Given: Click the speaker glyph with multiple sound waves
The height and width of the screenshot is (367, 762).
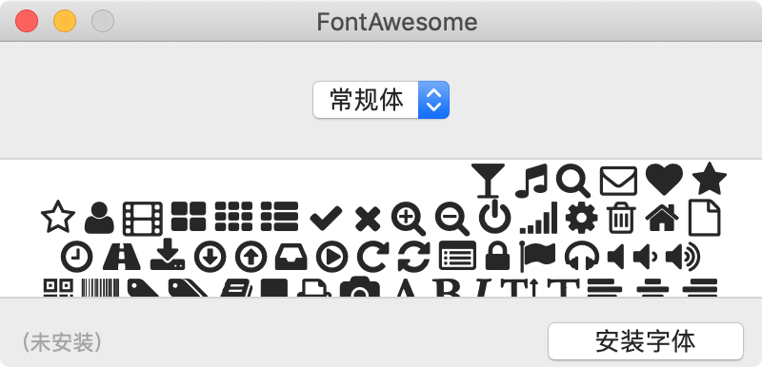Looking at the screenshot, I should [682, 257].
